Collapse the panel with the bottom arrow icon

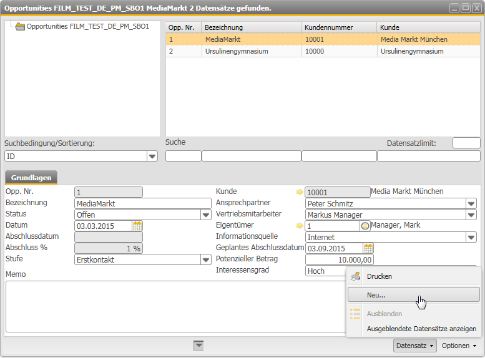tap(198, 346)
